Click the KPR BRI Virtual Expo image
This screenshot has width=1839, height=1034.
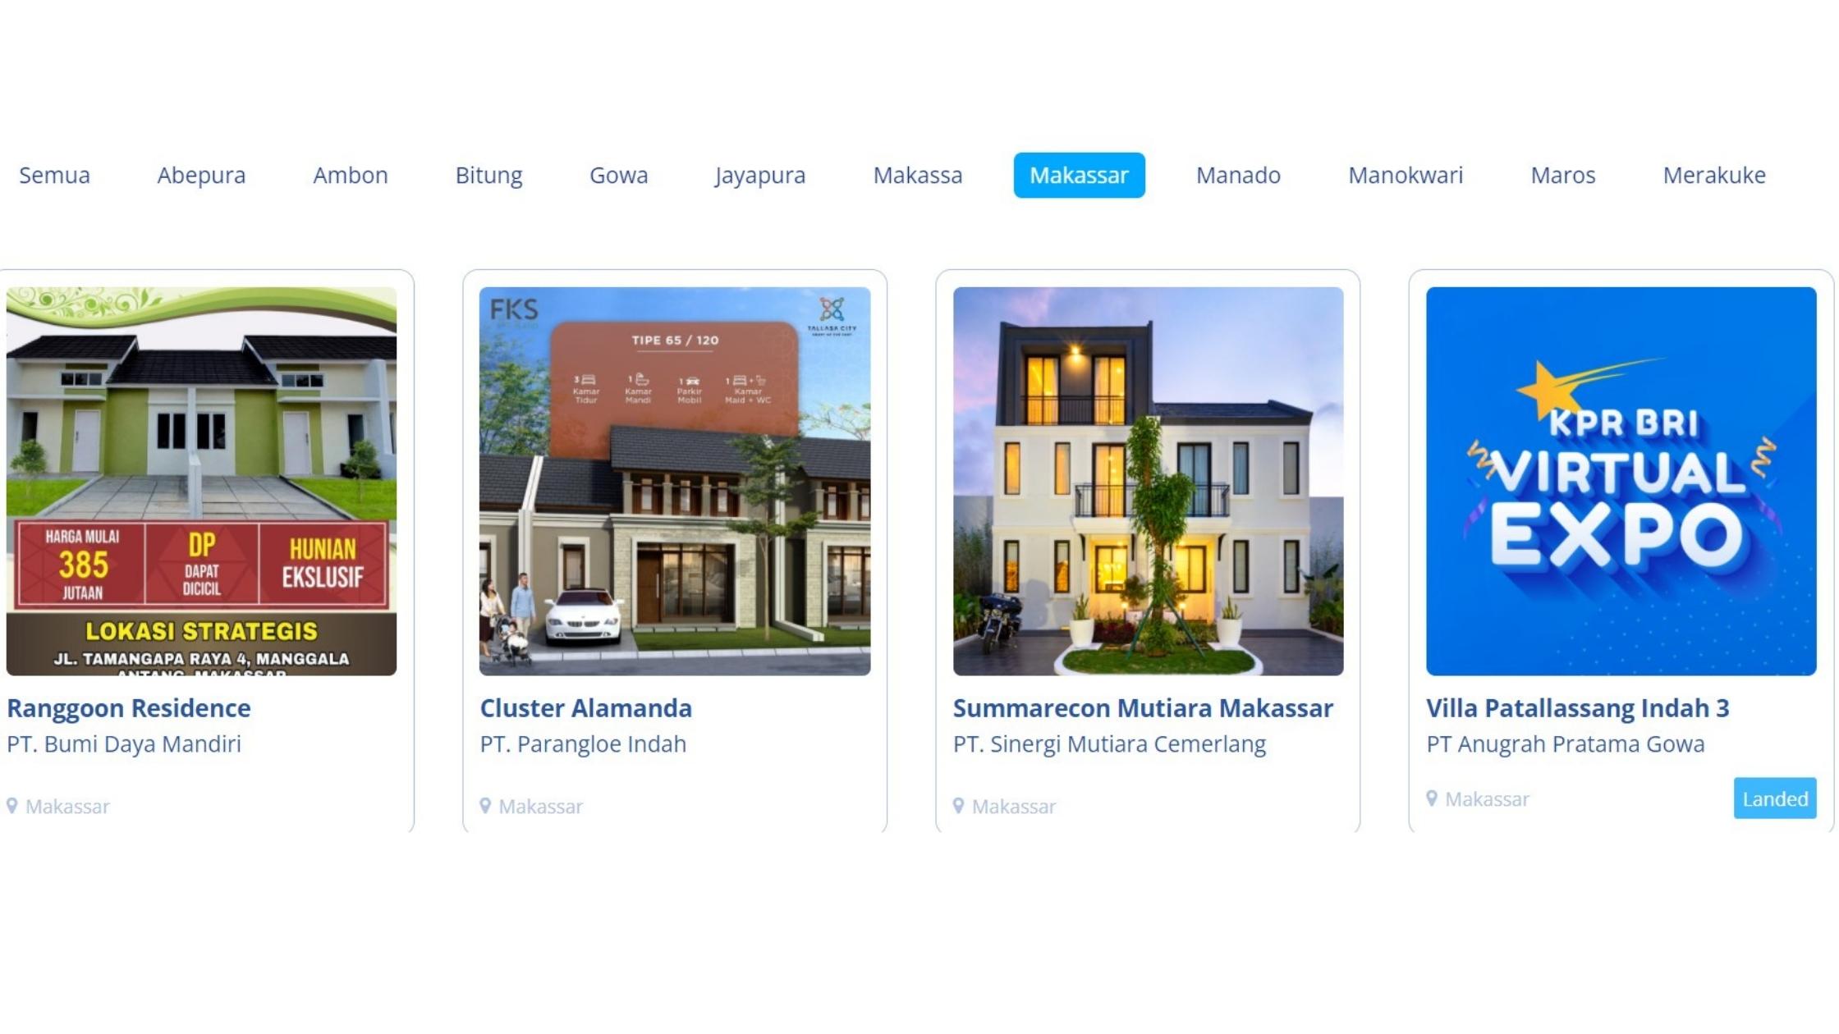pos(1621,481)
